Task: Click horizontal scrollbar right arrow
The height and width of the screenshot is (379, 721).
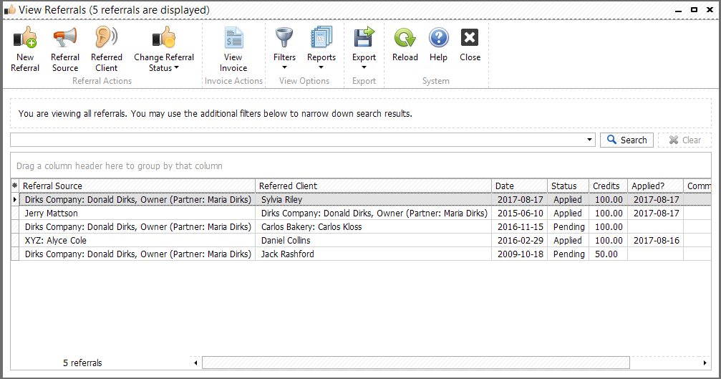Action: [x=705, y=363]
